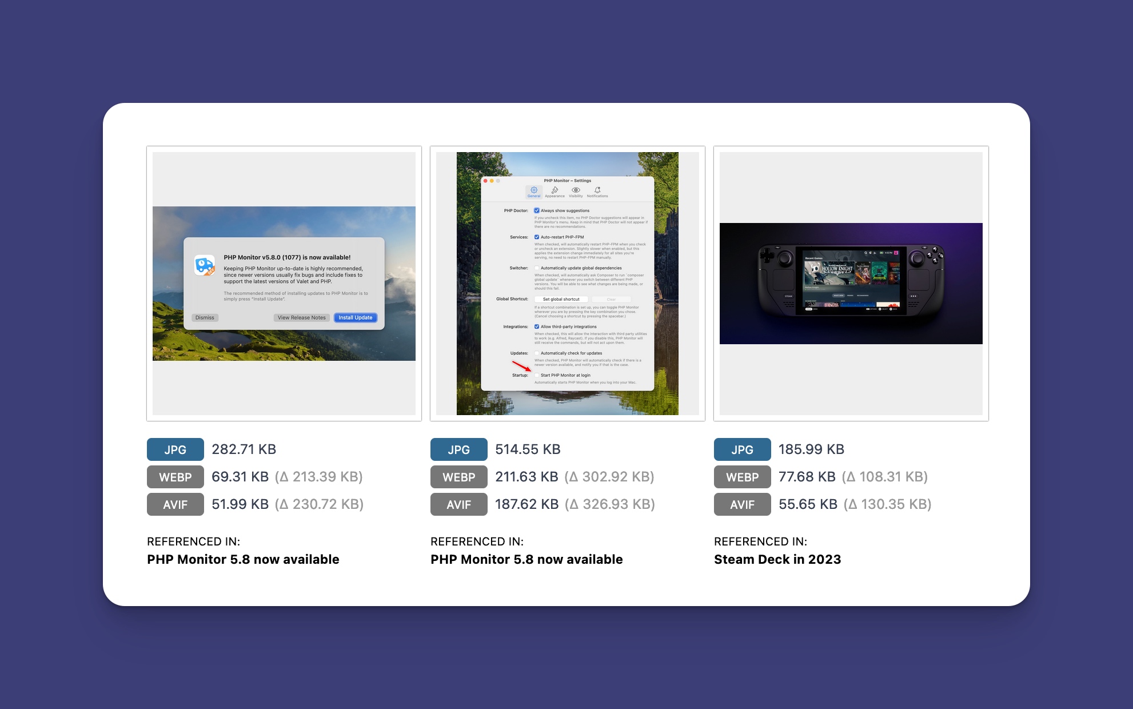Select the General gear tab icon

(534, 192)
